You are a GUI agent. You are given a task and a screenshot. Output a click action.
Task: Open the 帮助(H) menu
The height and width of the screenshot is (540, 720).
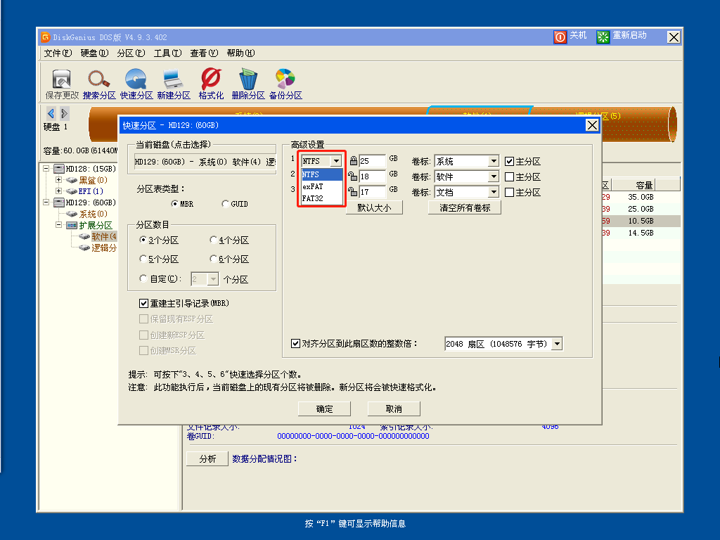coord(240,53)
